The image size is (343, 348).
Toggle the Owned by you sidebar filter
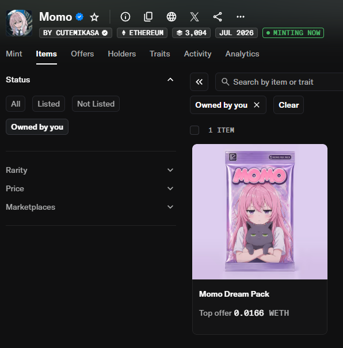point(37,127)
